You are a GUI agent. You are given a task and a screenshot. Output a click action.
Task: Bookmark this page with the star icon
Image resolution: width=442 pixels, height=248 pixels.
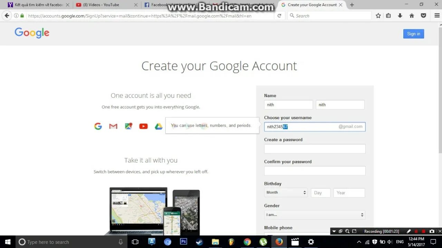[x=378, y=15]
